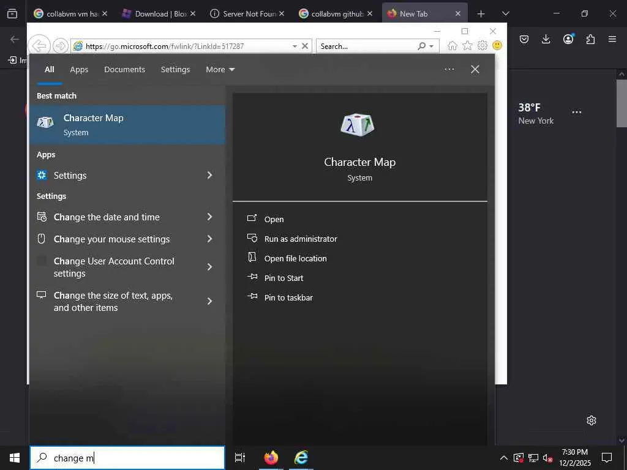
Task: Click the taskbar search box
Action: [x=127, y=458]
